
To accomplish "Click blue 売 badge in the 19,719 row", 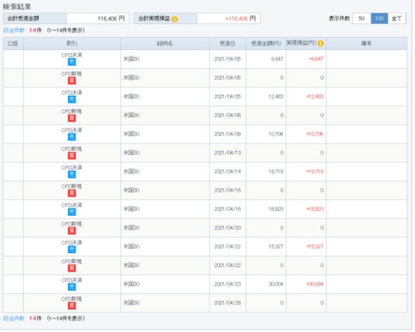I will (71, 174).
